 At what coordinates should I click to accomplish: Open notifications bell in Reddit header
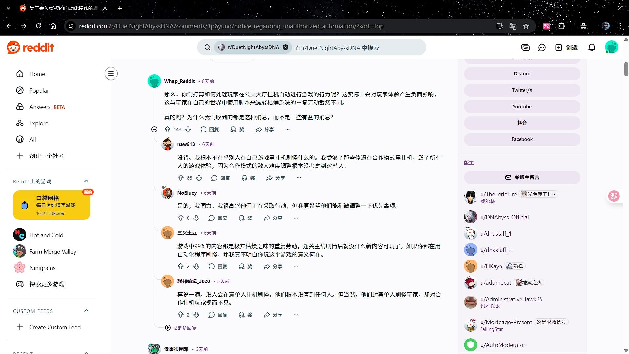pos(592,48)
